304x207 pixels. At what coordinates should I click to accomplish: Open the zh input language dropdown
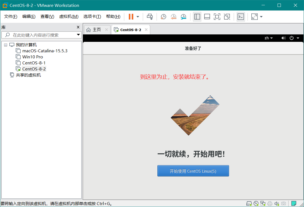(x=268, y=38)
